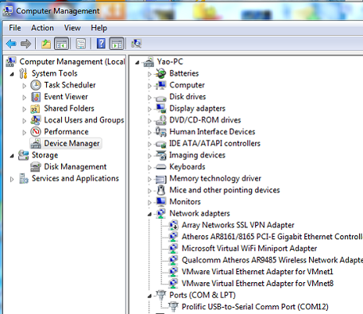This screenshot has height=314, width=363.
Task: Collapse the Network adapters category
Action: point(149,215)
